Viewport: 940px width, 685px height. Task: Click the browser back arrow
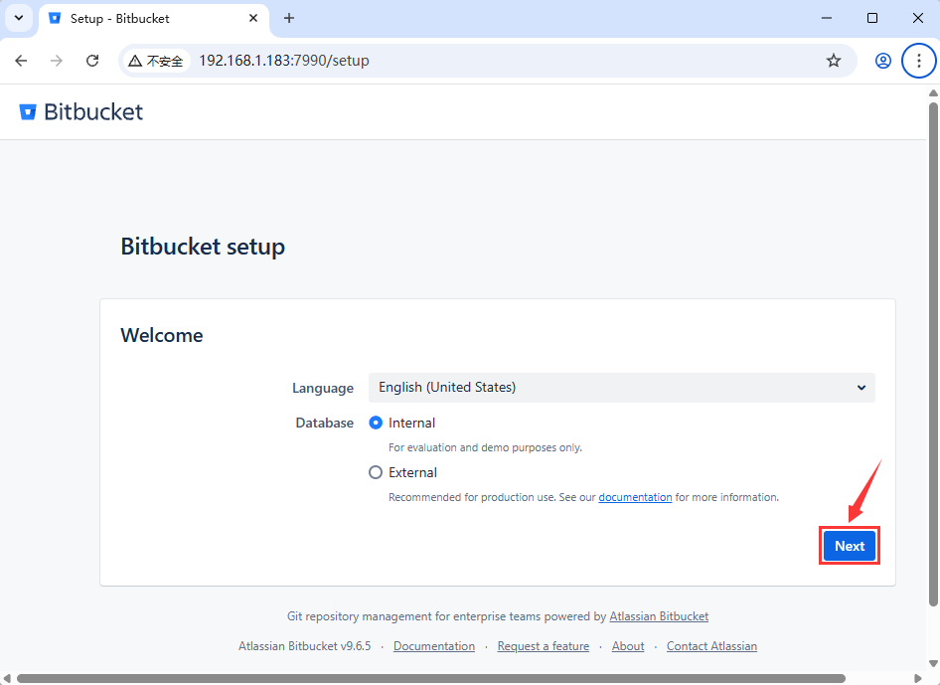click(21, 61)
